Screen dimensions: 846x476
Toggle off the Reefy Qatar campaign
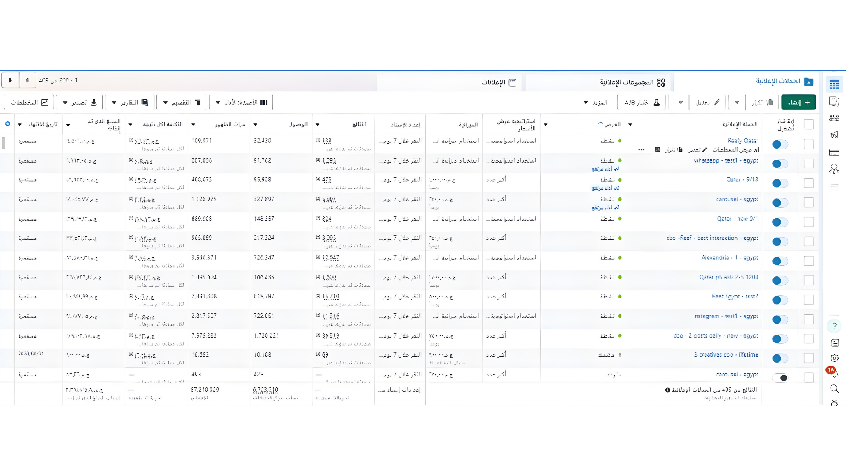(x=780, y=145)
